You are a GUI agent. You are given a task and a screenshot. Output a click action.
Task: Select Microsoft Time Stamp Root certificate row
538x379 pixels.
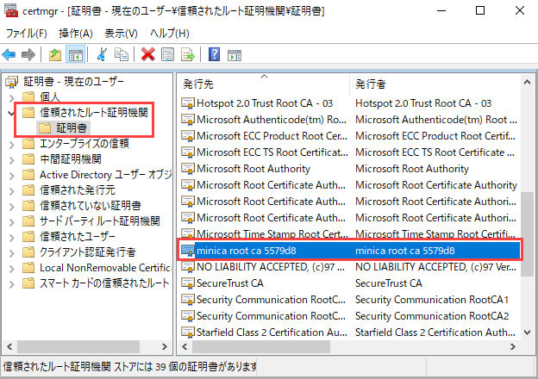(x=349, y=234)
